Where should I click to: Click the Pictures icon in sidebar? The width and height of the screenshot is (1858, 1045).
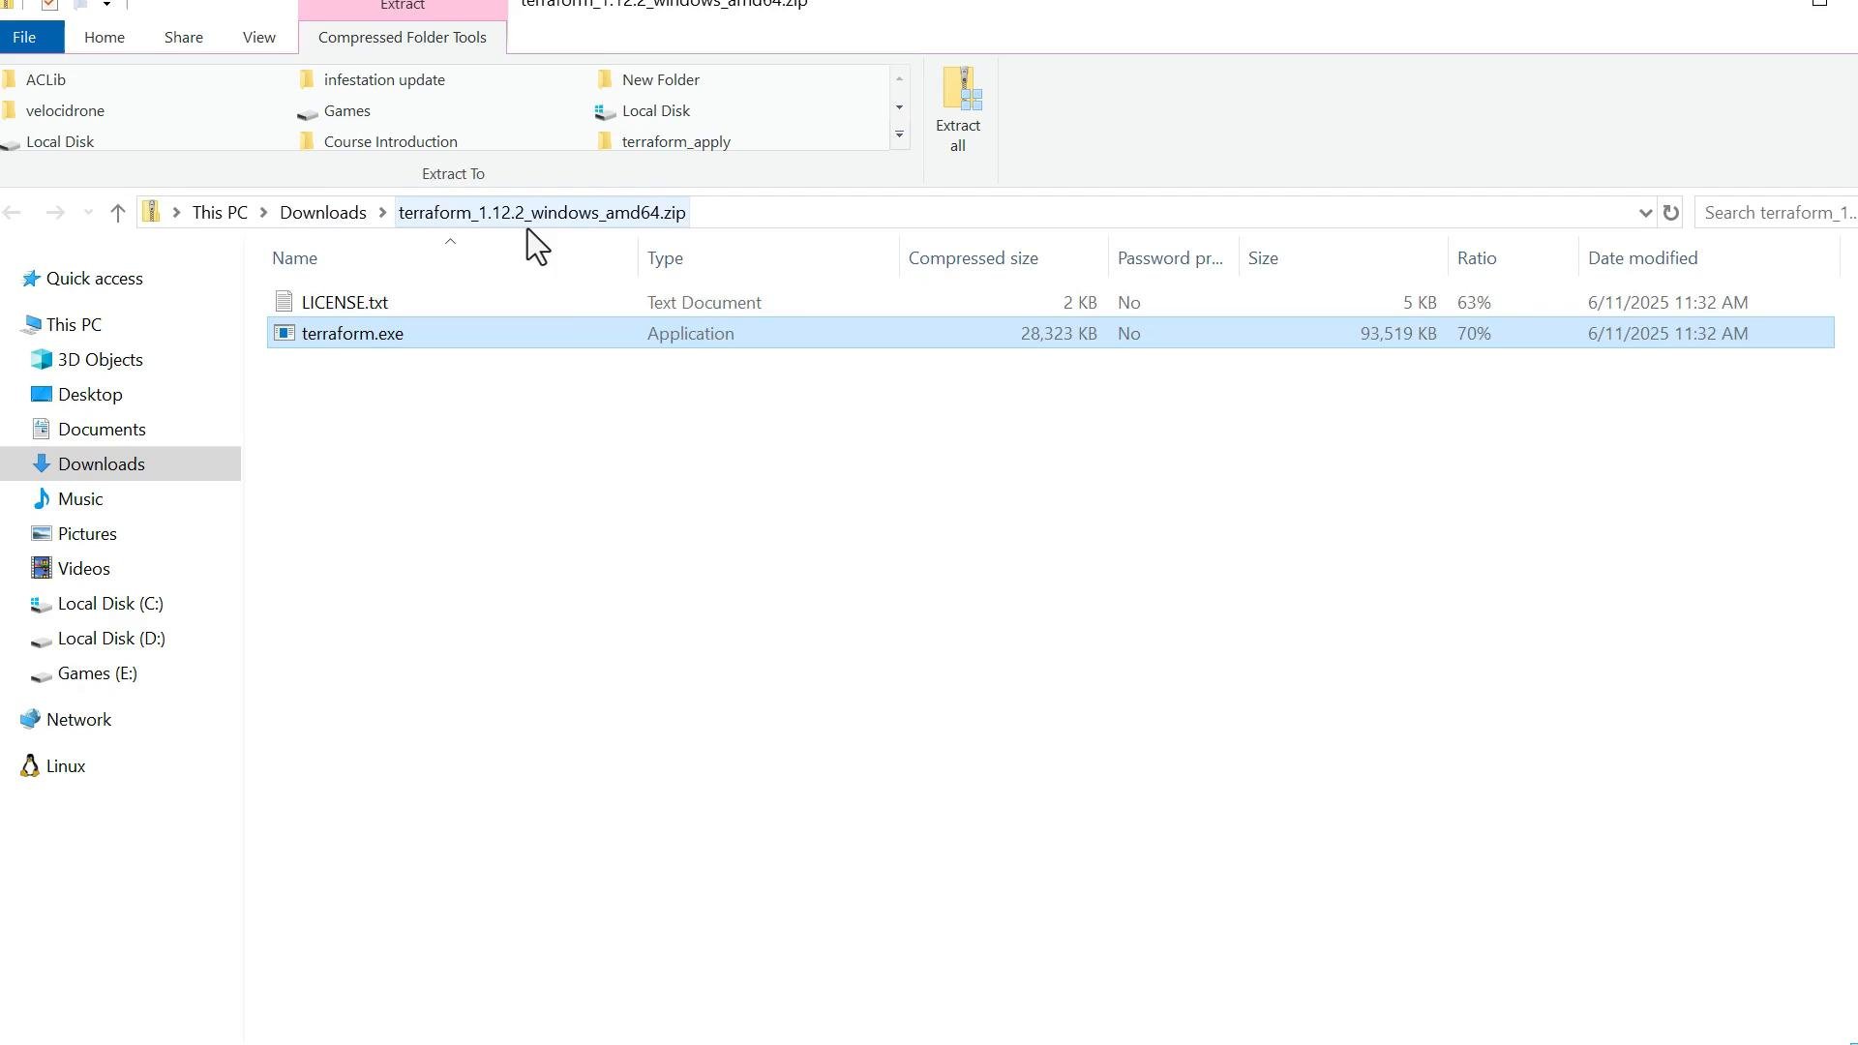tap(41, 533)
